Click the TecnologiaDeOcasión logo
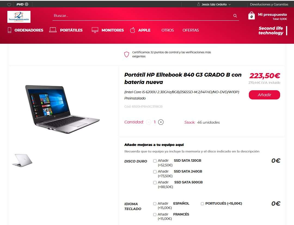 [19, 17]
